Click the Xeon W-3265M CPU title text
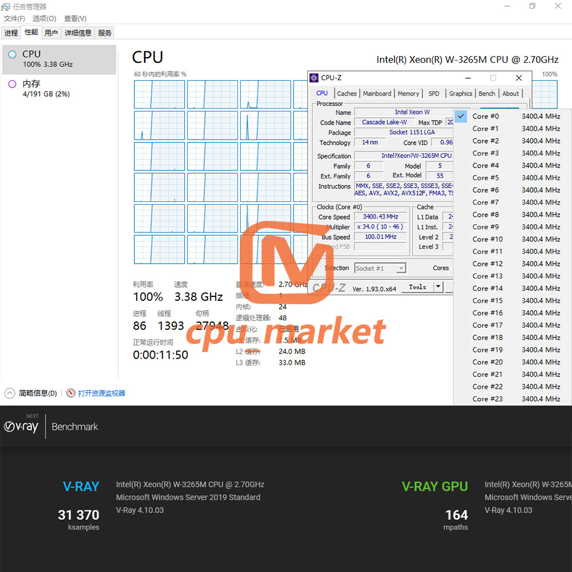The image size is (572, 572). coord(467,59)
